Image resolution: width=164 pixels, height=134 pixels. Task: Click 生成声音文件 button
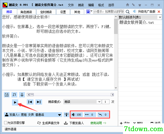[48, 123]
